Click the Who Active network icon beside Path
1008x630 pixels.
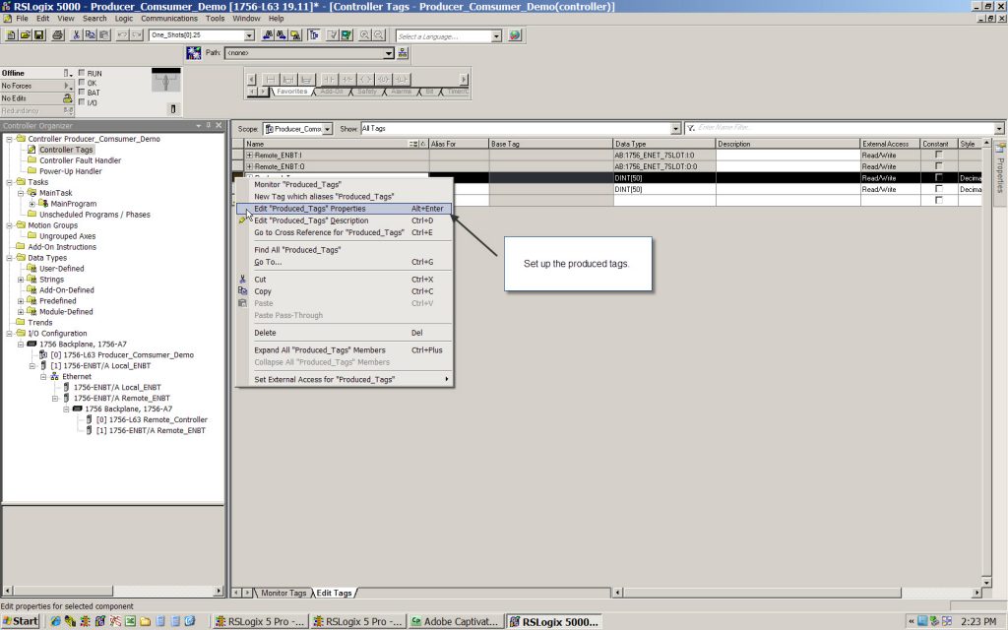(x=403, y=53)
